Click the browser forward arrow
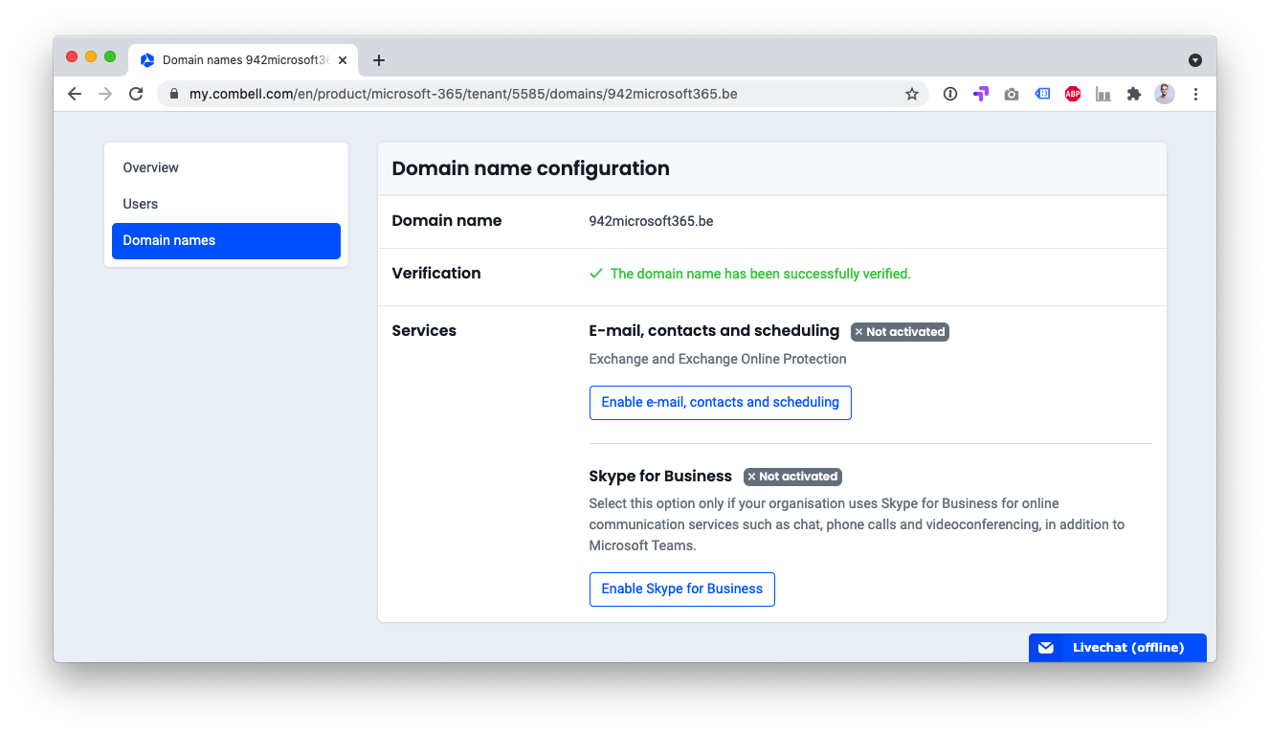 point(105,94)
